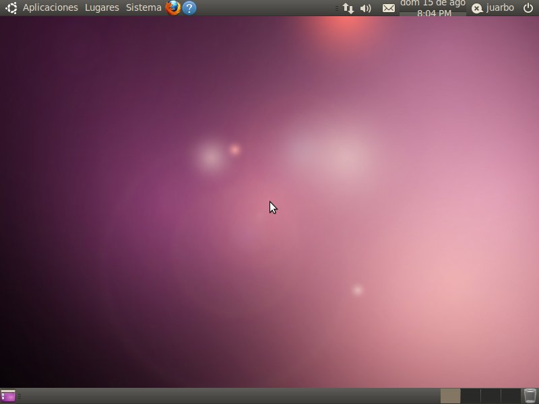
Task: Click the indicator applet's panel handle
Action: 337,8
